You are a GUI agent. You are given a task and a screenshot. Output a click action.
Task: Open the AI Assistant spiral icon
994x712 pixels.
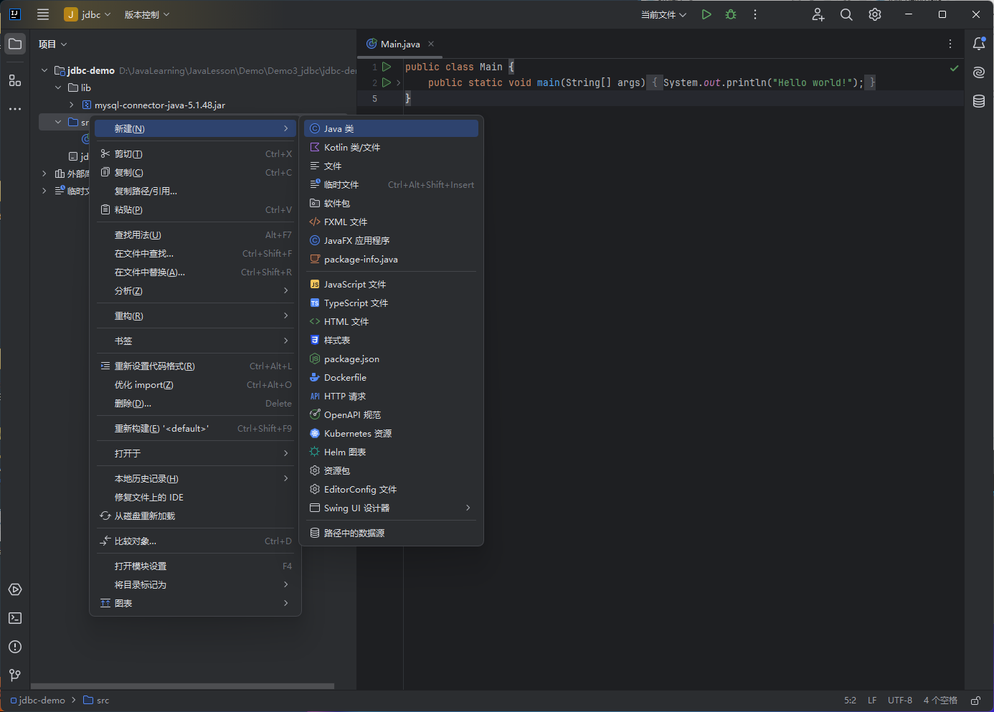979,72
